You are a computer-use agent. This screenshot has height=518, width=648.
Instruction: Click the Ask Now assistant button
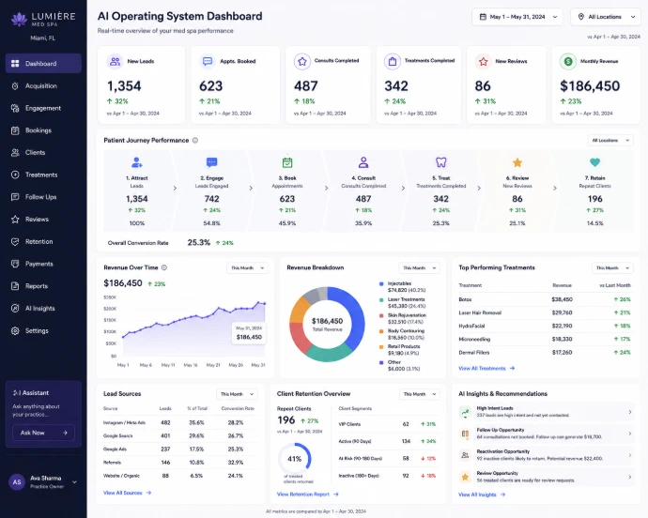pyautogui.click(x=43, y=433)
